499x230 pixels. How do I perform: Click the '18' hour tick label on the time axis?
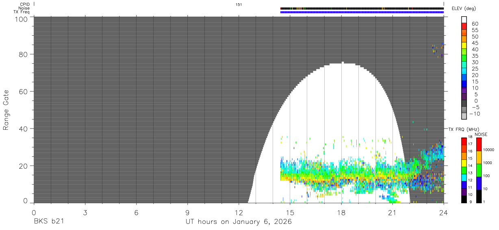(x=341, y=212)
